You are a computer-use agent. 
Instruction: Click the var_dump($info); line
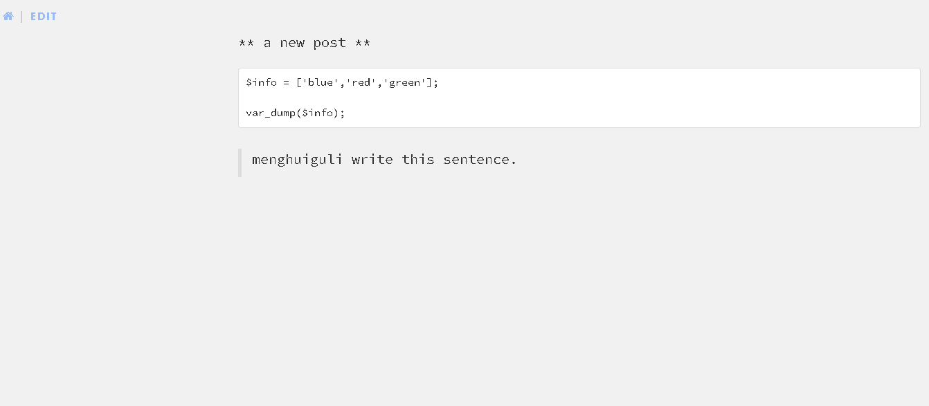pyautogui.click(x=295, y=113)
